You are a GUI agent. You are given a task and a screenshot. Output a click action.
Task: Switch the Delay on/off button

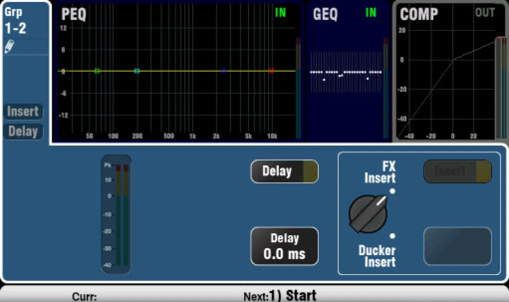pyautogui.click(x=284, y=171)
